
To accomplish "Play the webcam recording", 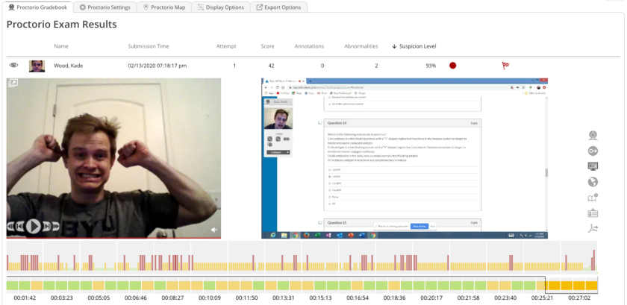I will pyautogui.click(x=33, y=226).
